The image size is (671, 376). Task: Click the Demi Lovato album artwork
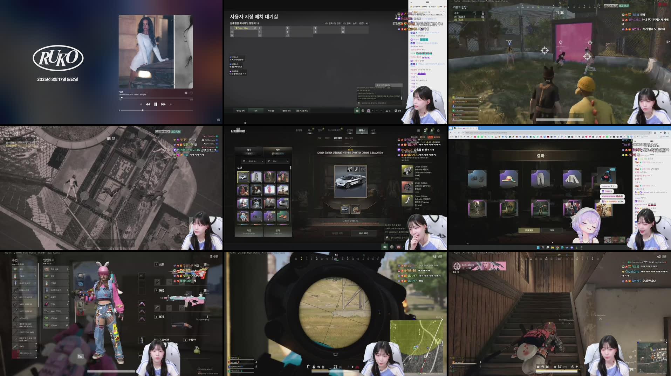pyautogui.click(x=156, y=52)
